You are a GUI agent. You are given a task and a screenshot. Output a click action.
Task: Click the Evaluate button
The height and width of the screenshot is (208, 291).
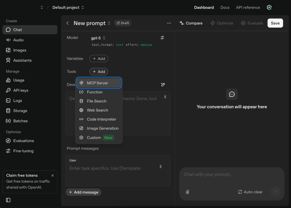(x=252, y=23)
